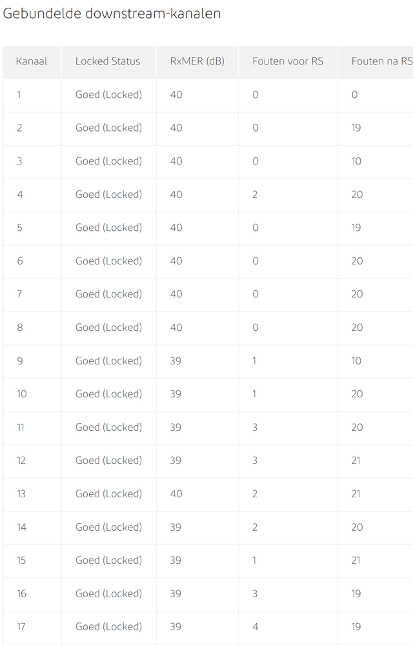The image size is (413, 645).
Task: Click Fouten na RS value of channel 12
Action: (356, 461)
